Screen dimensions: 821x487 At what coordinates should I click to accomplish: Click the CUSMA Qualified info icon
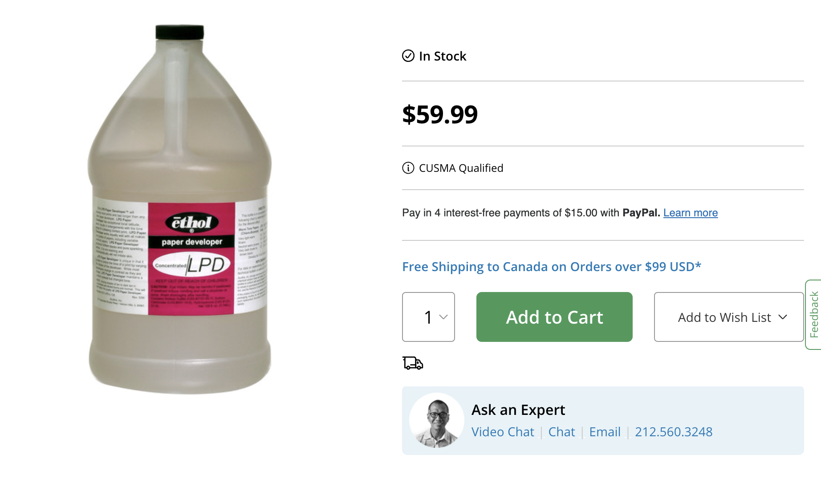(408, 168)
